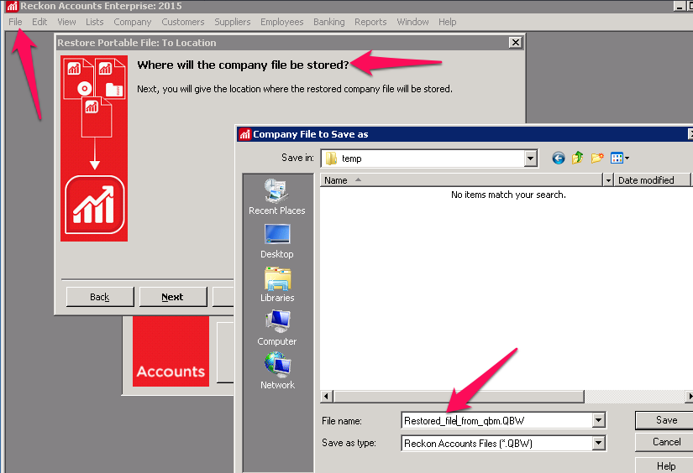Expand the Save as type dropdown
The image size is (693, 473).
coord(598,443)
